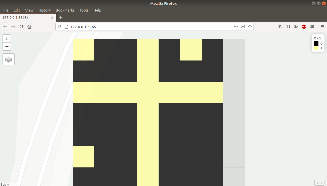Open the Firefox Library toolbar icon

280,26
